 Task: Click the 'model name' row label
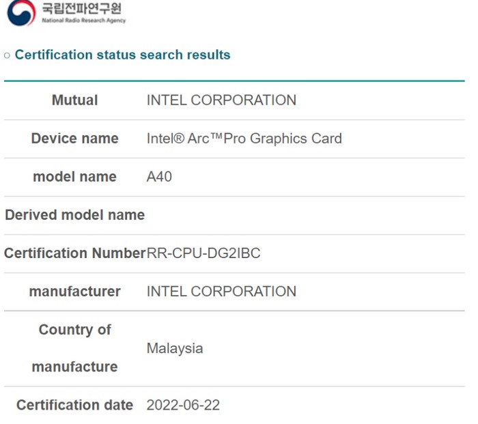tap(74, 177)
